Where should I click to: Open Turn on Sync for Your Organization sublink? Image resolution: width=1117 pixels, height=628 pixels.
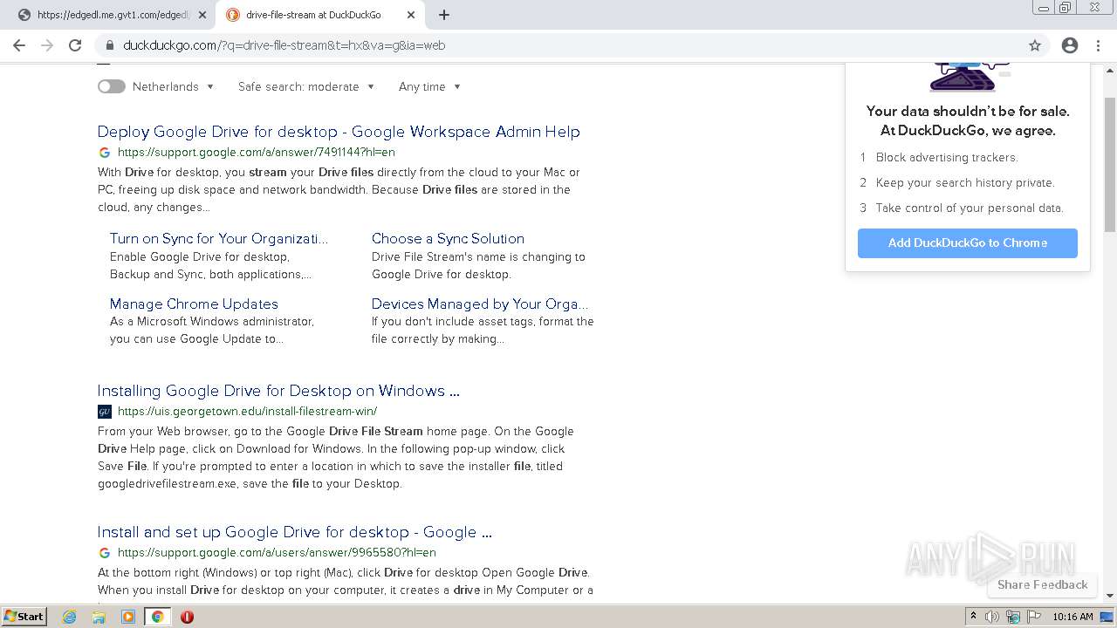click(x=219, y=238)
